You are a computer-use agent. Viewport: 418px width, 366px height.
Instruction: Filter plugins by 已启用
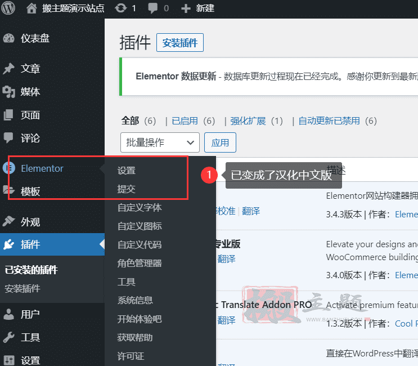[185, 121]
